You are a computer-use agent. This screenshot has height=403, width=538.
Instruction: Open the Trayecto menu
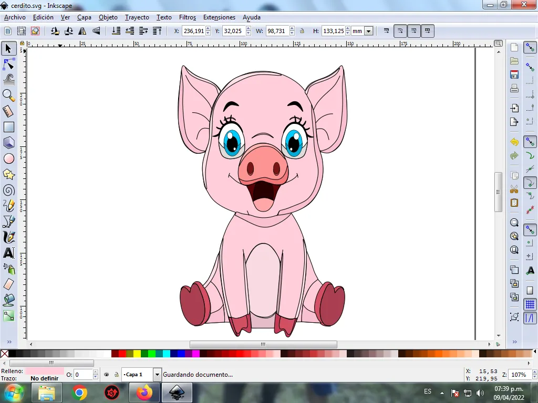point(137,17)
